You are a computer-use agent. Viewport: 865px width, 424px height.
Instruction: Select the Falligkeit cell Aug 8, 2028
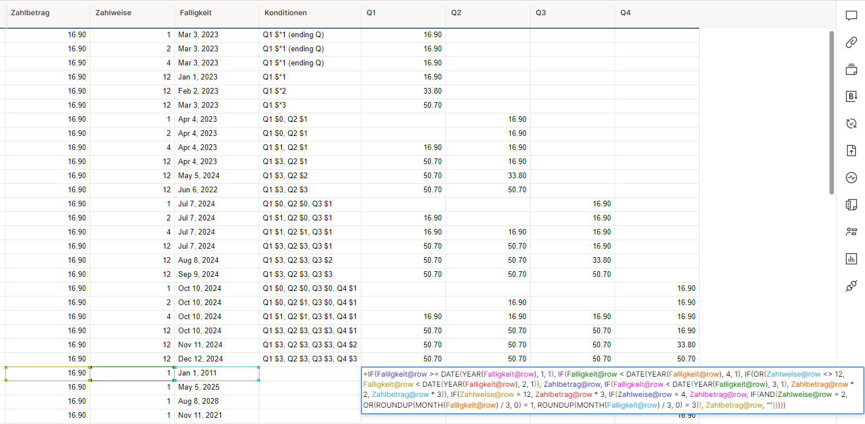(217, 401)
